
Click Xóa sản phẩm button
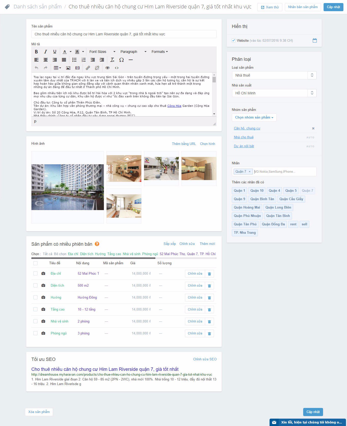point(39,412)
